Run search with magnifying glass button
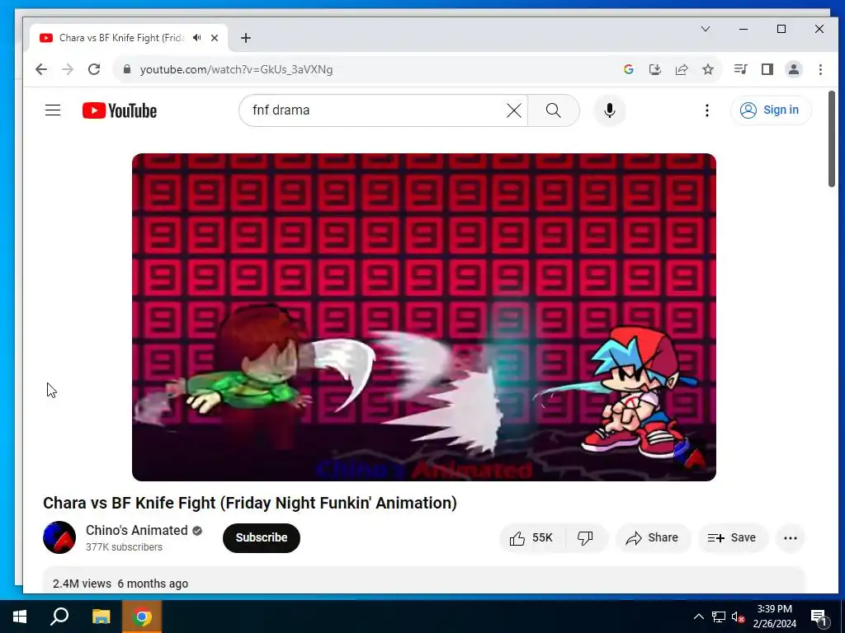 pos(554,110)
